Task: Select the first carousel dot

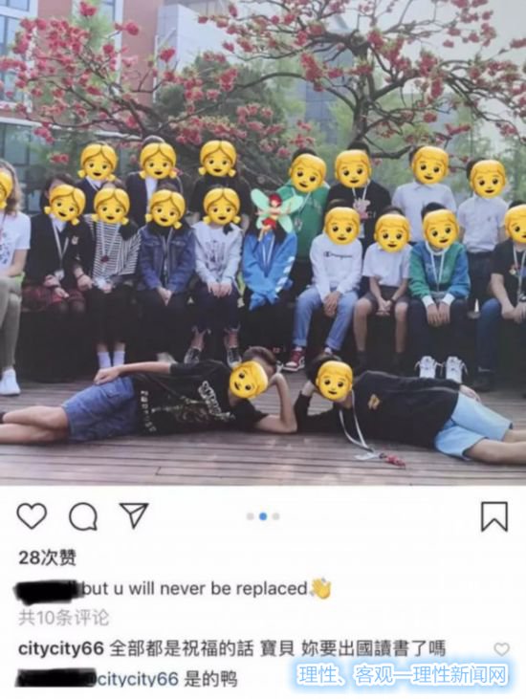Action: [x=250, y=516]
